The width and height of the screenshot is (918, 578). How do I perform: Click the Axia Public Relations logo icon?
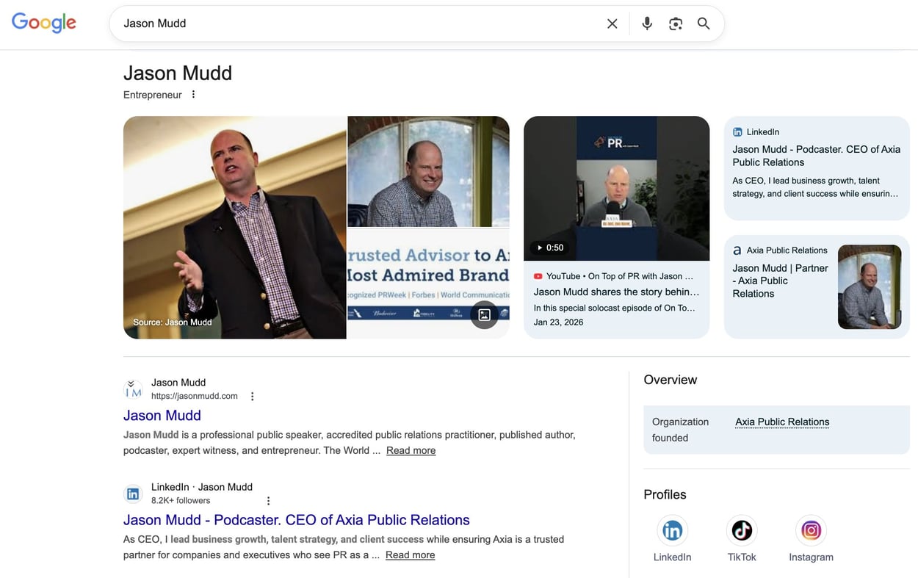[737, 250]
